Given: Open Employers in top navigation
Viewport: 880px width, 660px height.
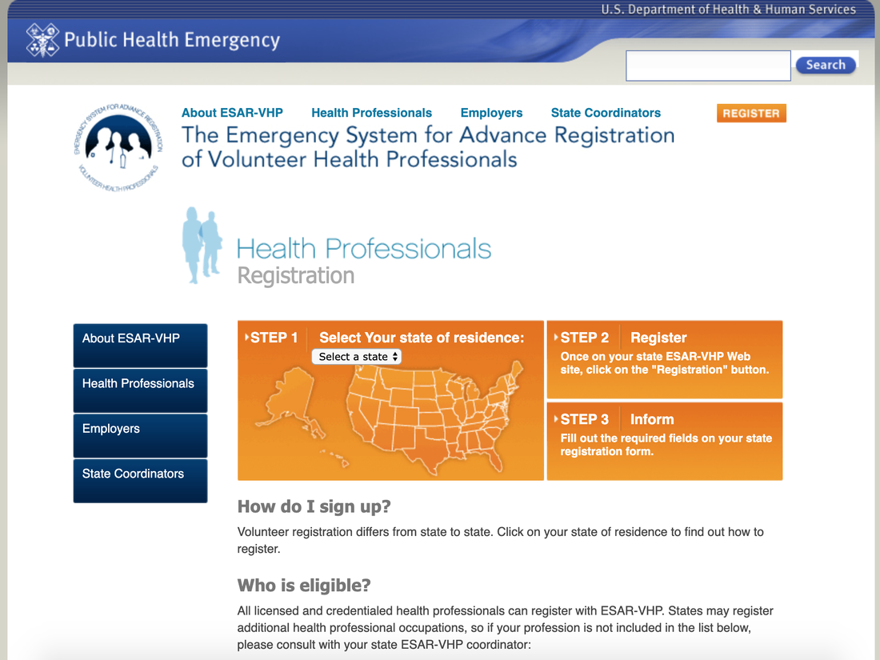Looking at the screenshot, I should 492,113.
